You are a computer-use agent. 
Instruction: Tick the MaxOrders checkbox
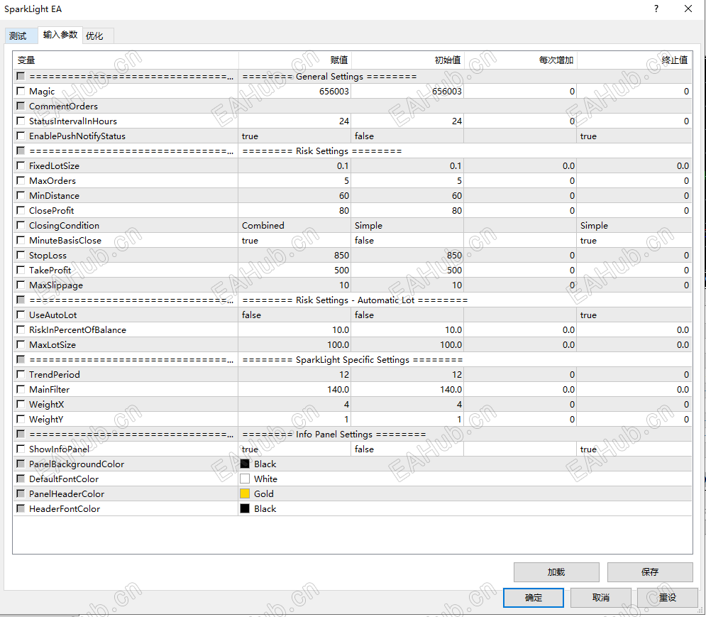(x=21, y=180)
